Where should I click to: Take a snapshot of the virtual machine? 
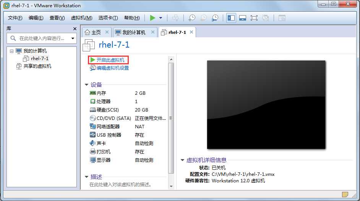pos(192,18)
